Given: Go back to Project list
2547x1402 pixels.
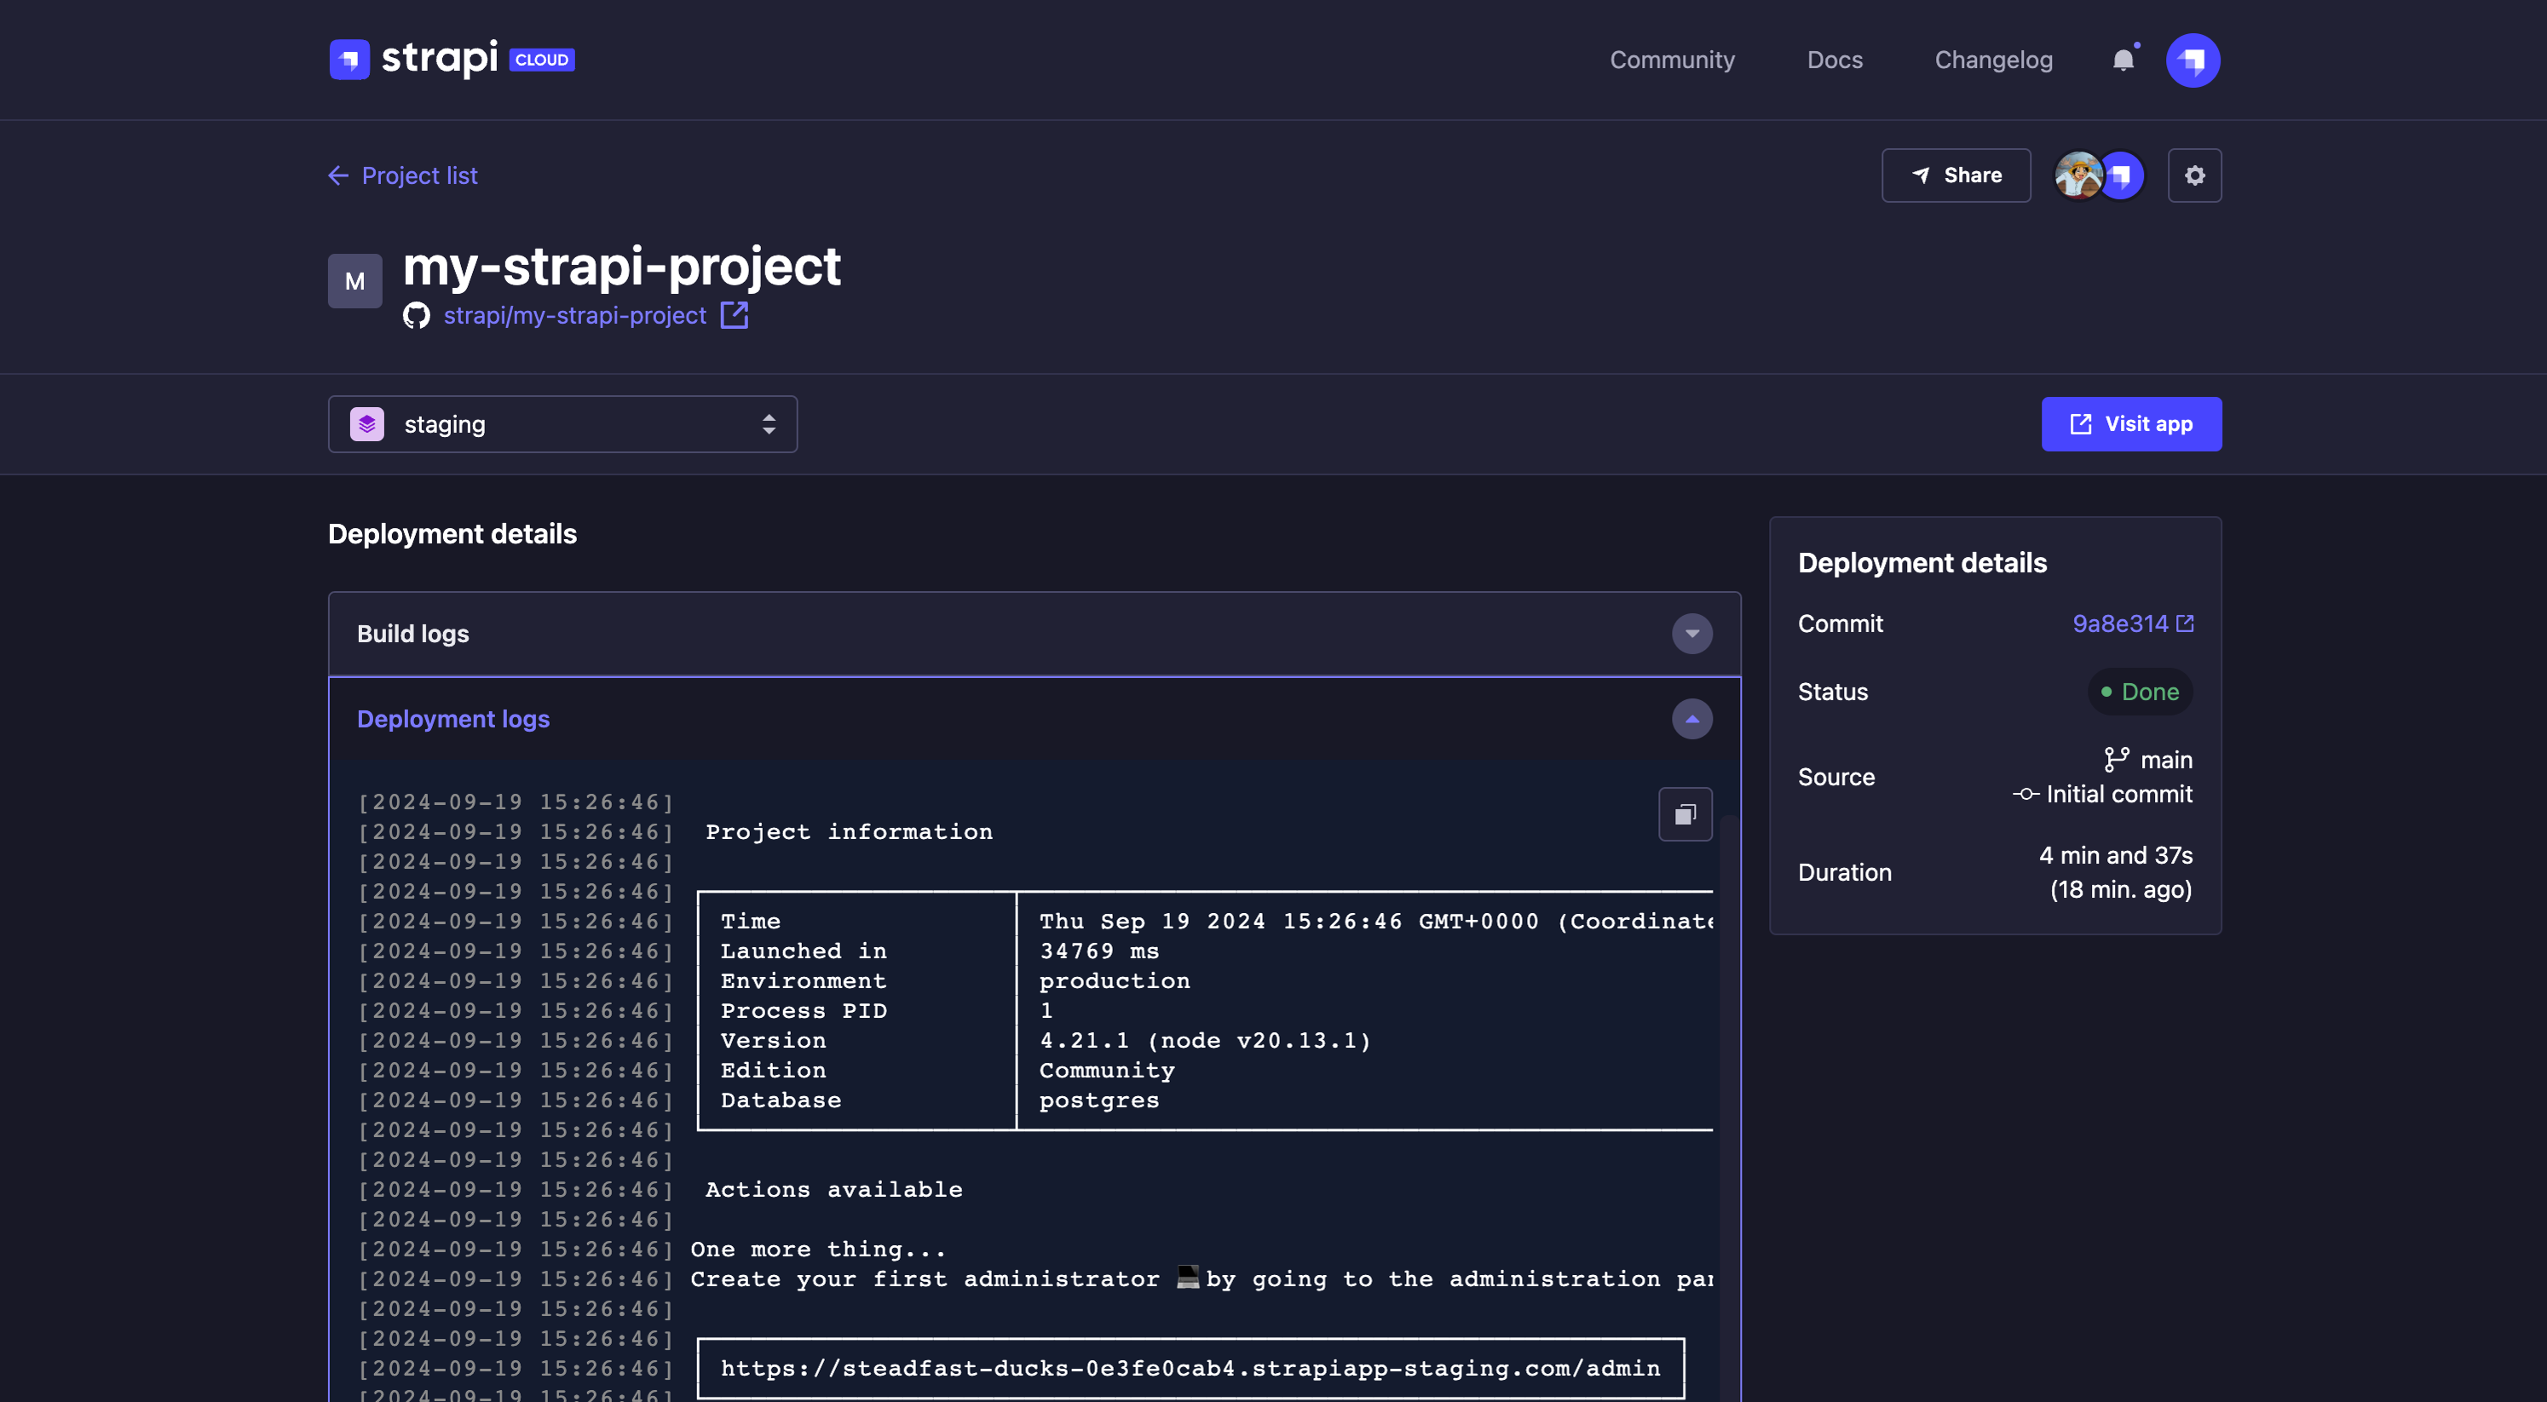Looking at the screenshot, I should pos(419,175).
